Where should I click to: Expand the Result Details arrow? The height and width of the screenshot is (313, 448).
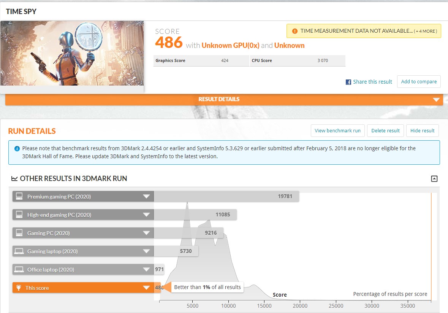(436, 100)
